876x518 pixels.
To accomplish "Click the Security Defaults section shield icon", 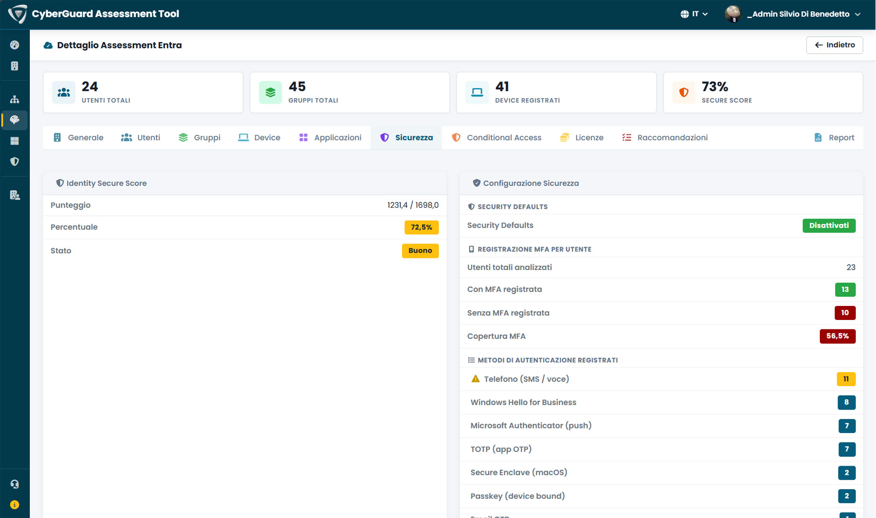I will tap(471, 207).
